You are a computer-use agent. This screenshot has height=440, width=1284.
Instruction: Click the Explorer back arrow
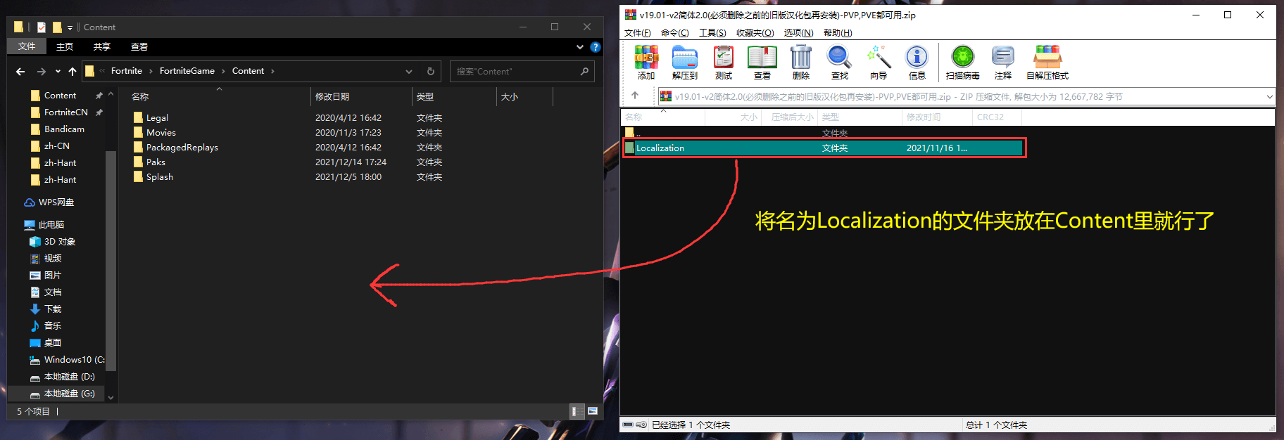pos(20,71)
